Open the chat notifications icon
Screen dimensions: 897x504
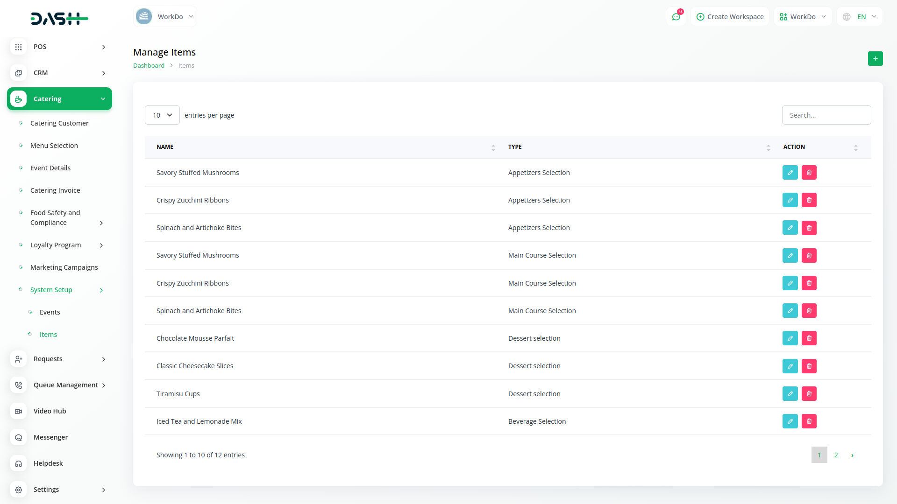676,17
